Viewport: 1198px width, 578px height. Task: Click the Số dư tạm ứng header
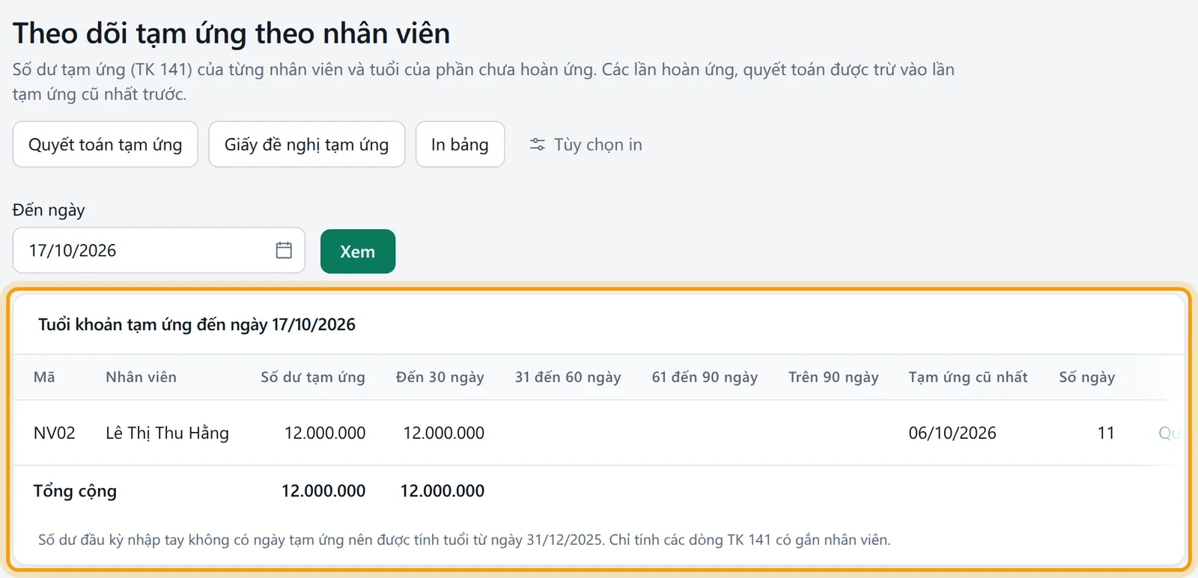pos(313,377)
